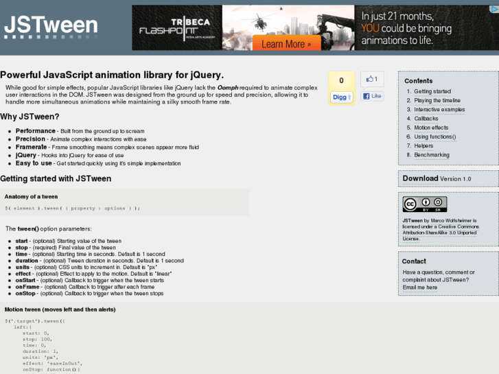Open the ad choices icon on banner
The width and height of the screenshot is (499, 374).
pyautogui.click(x=495, y=9)
